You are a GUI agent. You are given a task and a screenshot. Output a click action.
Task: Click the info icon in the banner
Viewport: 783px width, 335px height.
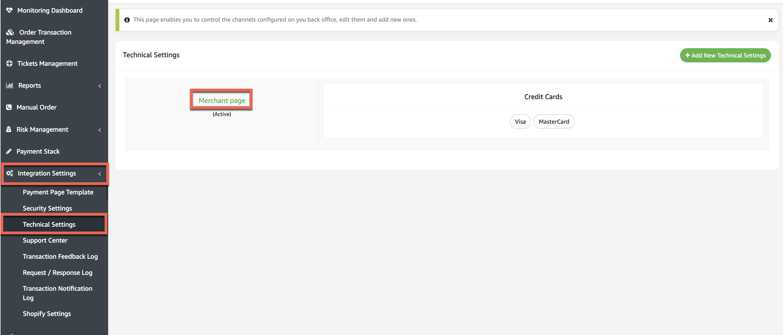(127, 20)
